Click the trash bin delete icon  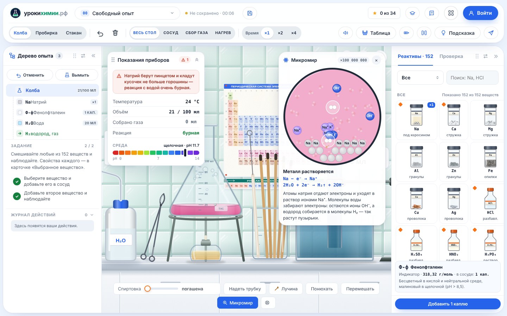tap(115, 33)
